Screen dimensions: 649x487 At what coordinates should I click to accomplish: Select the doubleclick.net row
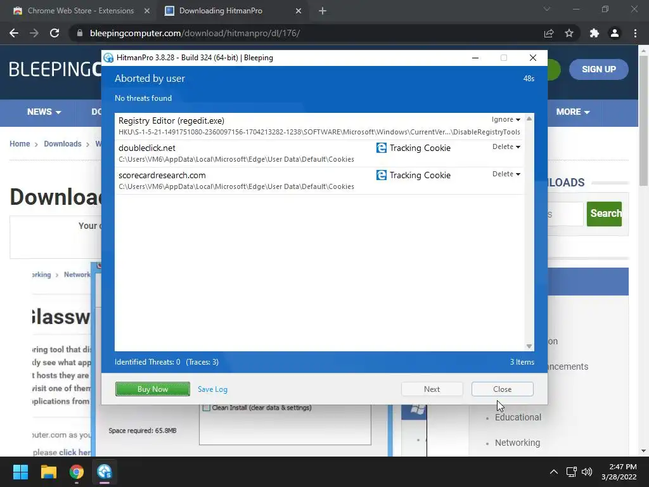319,153
